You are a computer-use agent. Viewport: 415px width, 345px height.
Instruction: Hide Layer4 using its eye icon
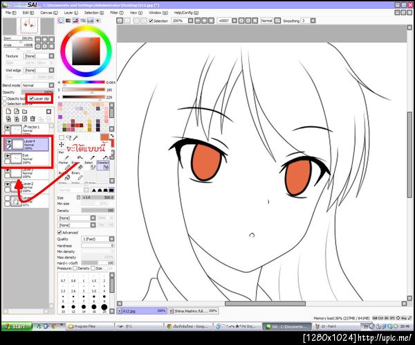tap(8, 141)
